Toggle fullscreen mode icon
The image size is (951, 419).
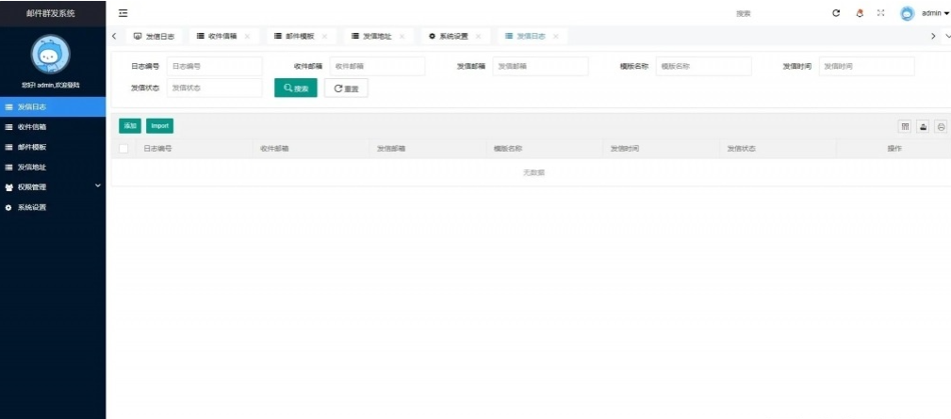(x=881, y=13)
